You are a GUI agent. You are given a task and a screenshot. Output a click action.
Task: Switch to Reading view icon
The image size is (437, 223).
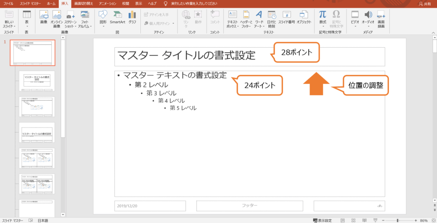pyautogui.click(x=364, y=220)
